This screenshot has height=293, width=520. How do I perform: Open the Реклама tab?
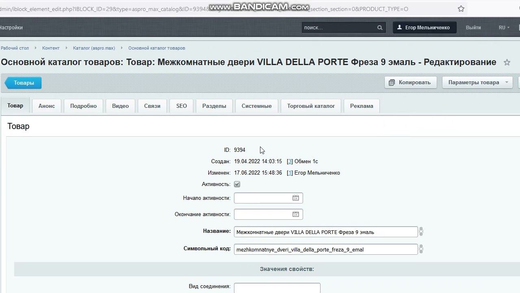pyautogui.click(x=362, y=106)
